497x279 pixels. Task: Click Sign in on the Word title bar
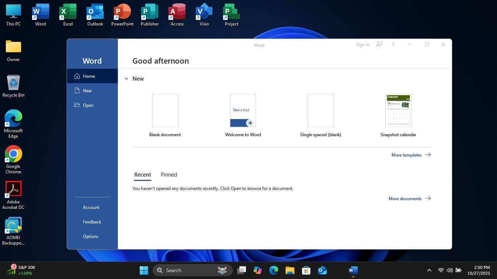pyautogui.click(x=363, y=45)
